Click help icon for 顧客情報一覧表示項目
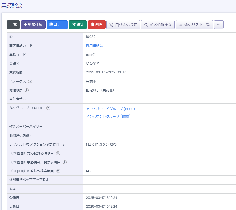 click(x=65, y=162)
